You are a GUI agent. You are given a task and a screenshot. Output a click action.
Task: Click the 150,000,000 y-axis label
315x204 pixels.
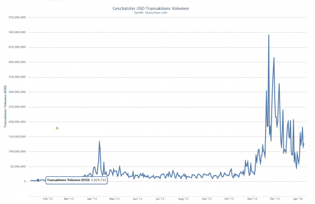tap(17, 137)
